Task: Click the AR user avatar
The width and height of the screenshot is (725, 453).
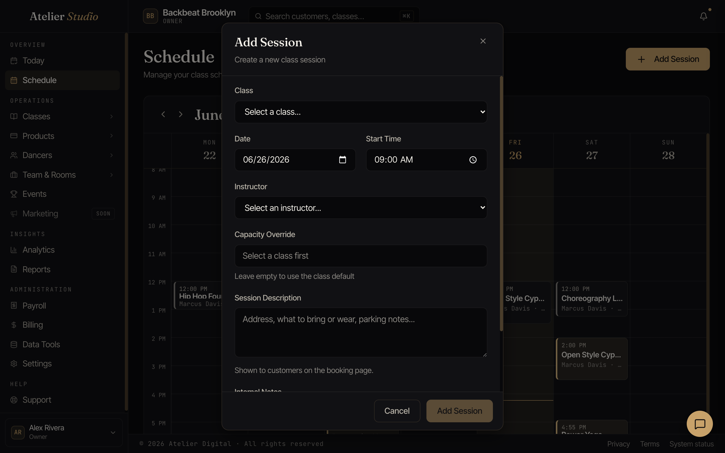Action: (18, 432)
